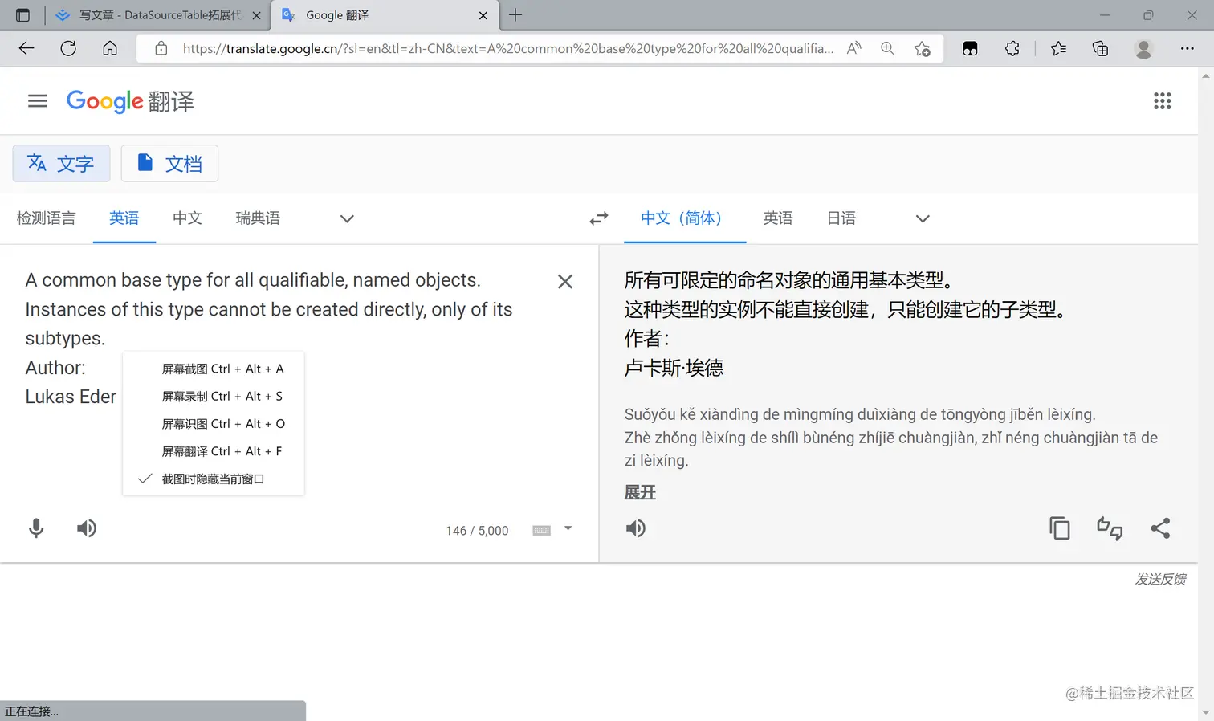This screenshot has width=1214, height=721.
Task: Select 瑞典语 as source language
Action: [258, 218]
